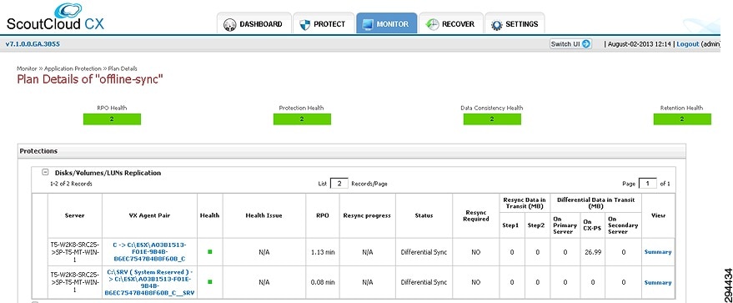Click the green health indicator for 1.13 min row
Screen dimensions: 733x303
[210, 251]
